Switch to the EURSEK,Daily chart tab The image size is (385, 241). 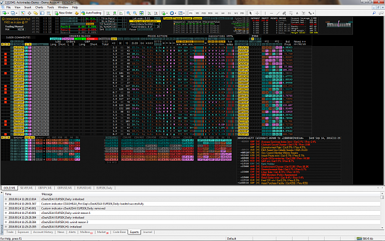pyautogui.click(x=104, y=188)
